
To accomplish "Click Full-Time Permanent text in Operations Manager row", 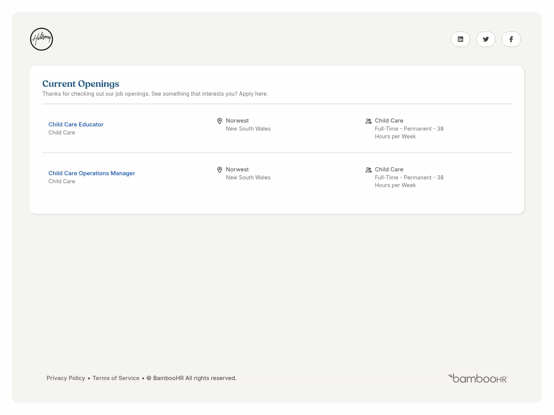I will (409, 178).
